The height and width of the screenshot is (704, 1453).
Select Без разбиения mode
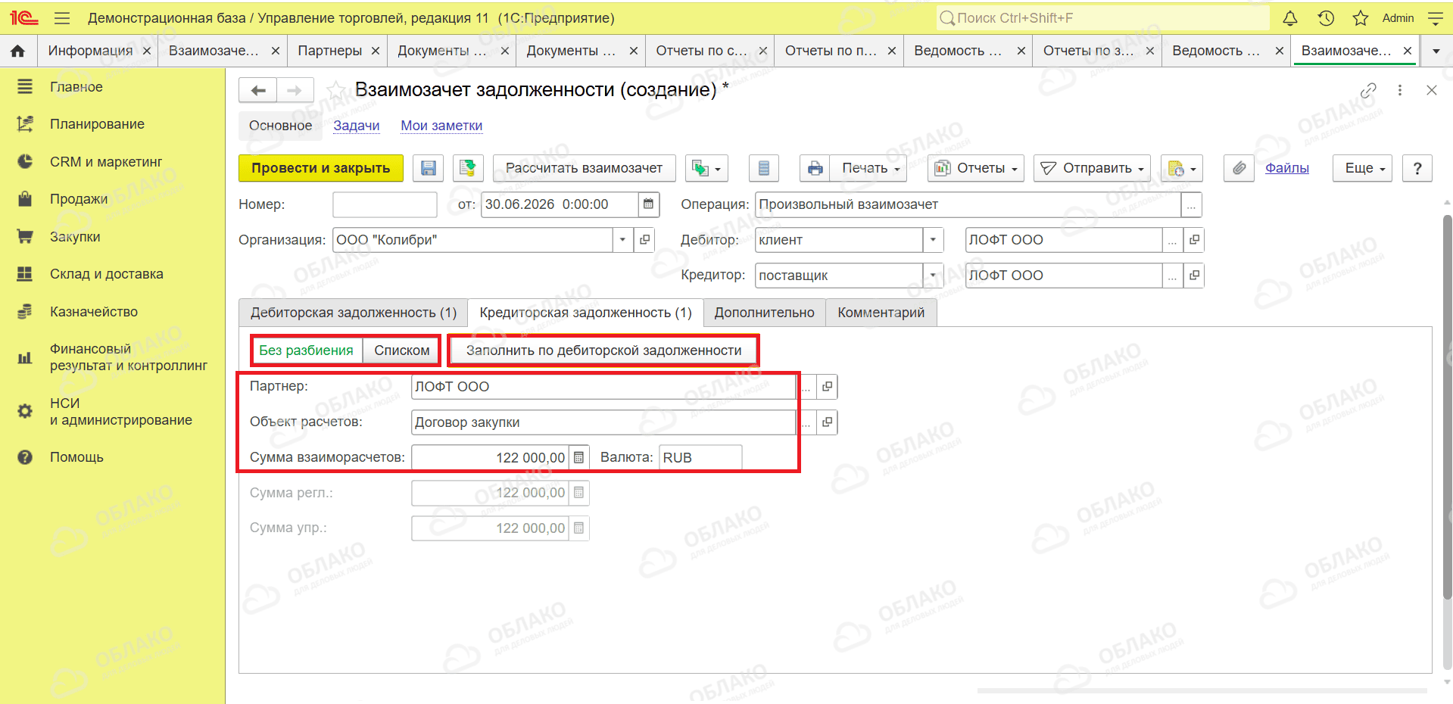pyautogui.click(x=306, y=350)
